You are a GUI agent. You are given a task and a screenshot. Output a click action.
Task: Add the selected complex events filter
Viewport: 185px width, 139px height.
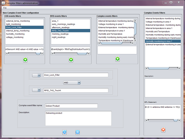(x=118, y=59)
